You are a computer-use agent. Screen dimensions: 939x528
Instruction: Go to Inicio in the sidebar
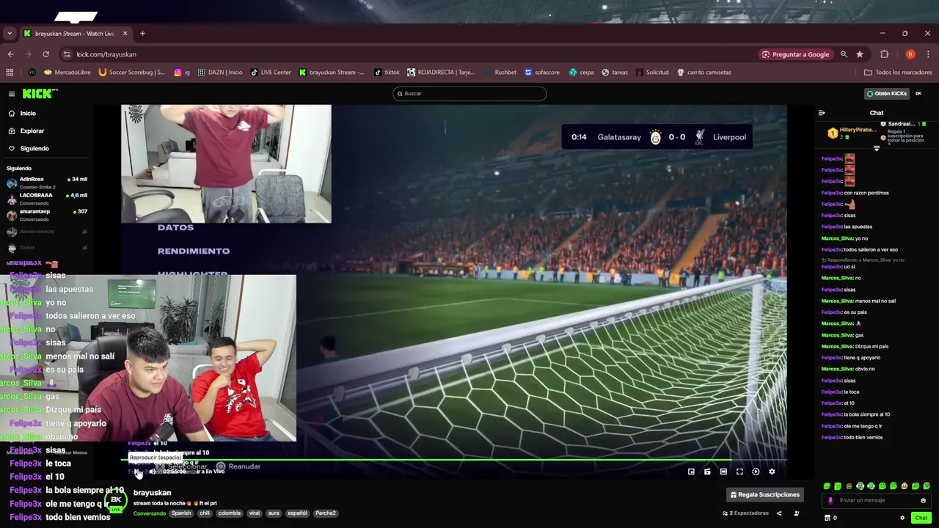(x=28, y=113)
